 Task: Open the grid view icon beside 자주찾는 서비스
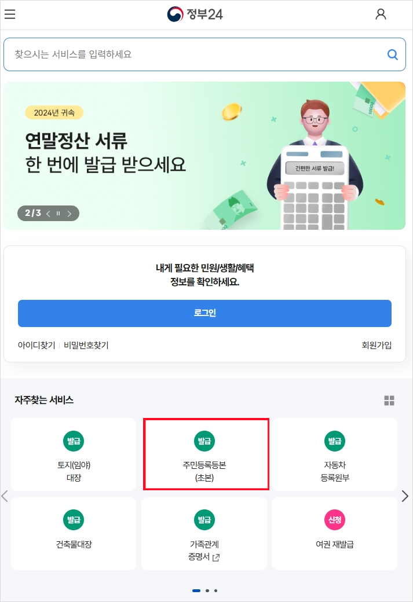(389, 401)
